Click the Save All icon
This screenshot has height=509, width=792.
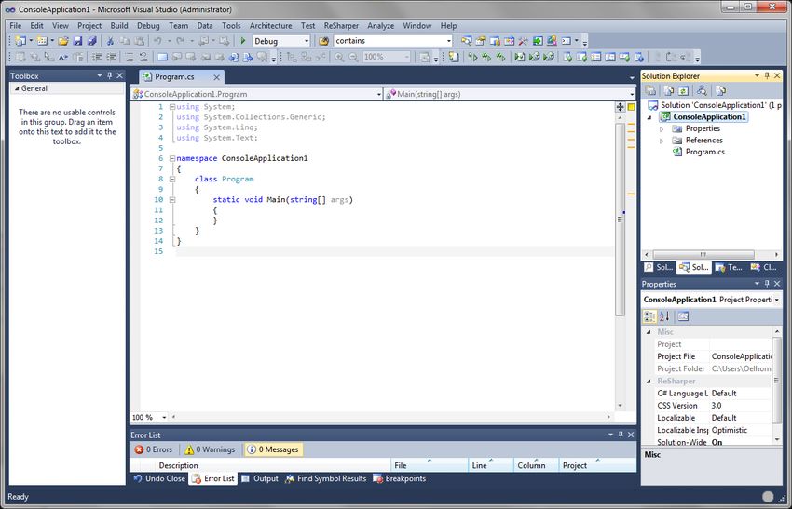tap(92, 41)
